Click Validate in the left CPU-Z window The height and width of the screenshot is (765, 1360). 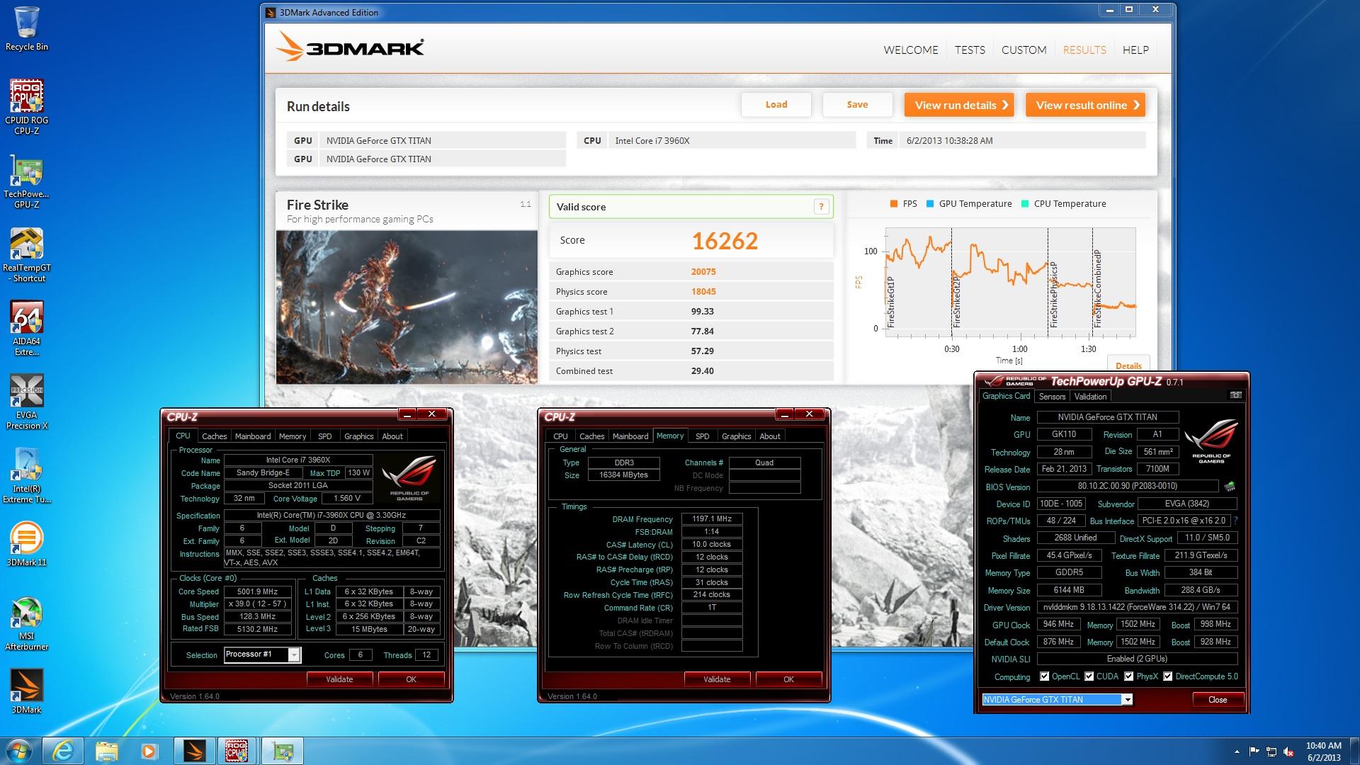click(x=339, y=679)
